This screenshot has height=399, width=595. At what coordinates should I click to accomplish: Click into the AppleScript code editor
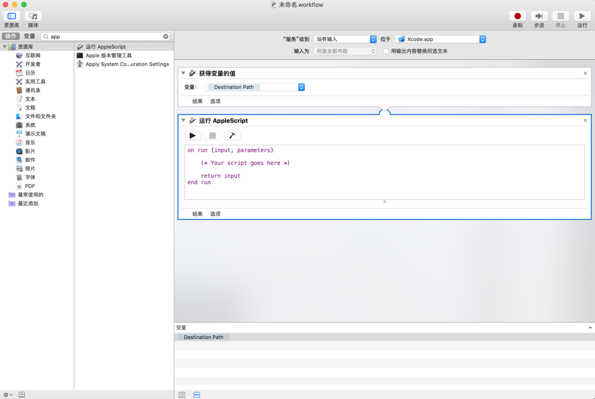(384, 172)
